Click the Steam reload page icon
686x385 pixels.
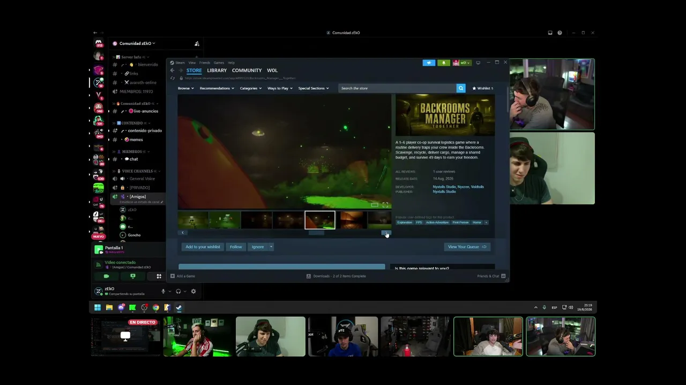pyautogui.click(x=173, y=78)
